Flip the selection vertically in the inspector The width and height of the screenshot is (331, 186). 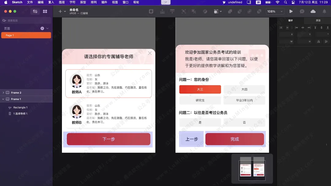point(326,42)
